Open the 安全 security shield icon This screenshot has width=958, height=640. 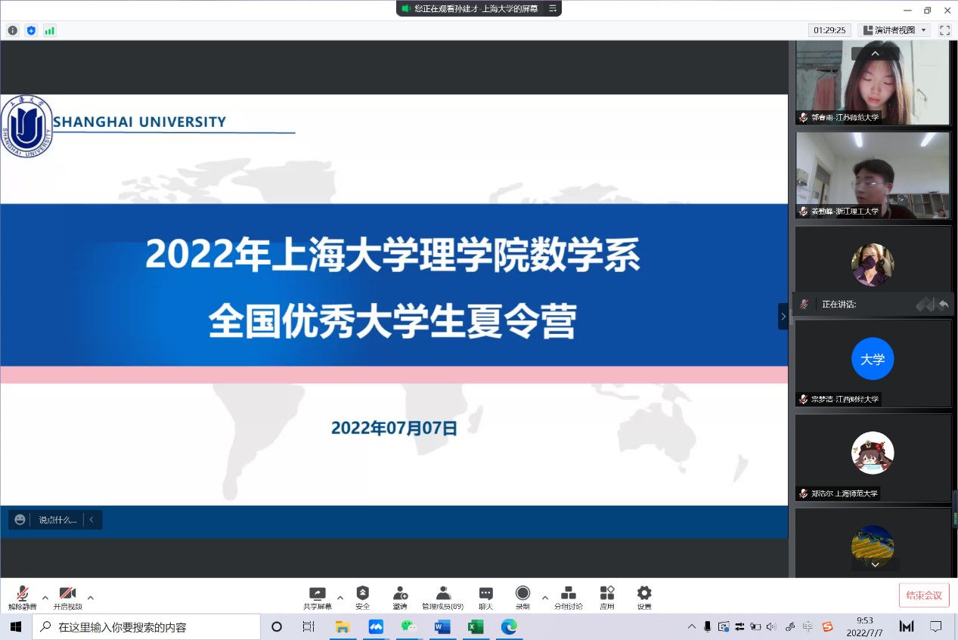(362, 594)
